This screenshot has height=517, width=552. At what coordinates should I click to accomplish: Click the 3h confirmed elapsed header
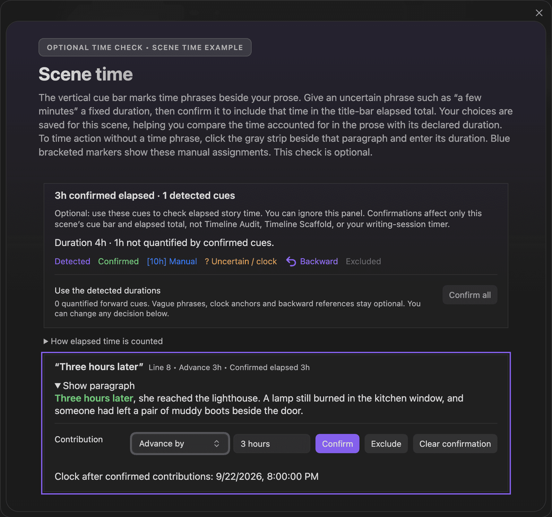(x=145, y=195)
